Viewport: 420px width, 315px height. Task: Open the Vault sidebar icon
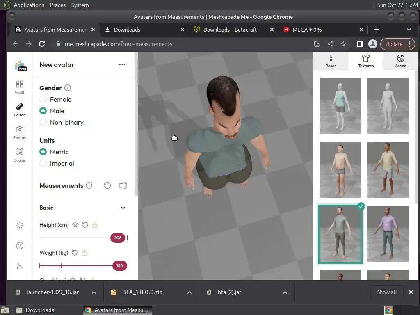[x=20, y=87]
